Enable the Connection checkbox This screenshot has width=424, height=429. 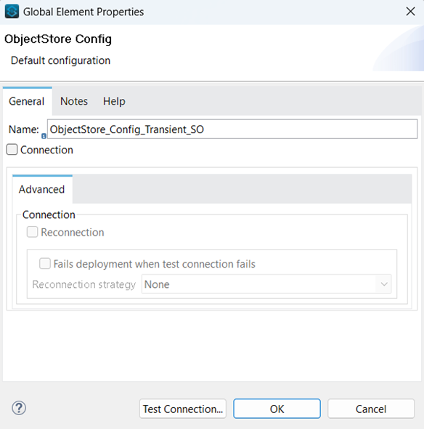pos(12,150)
